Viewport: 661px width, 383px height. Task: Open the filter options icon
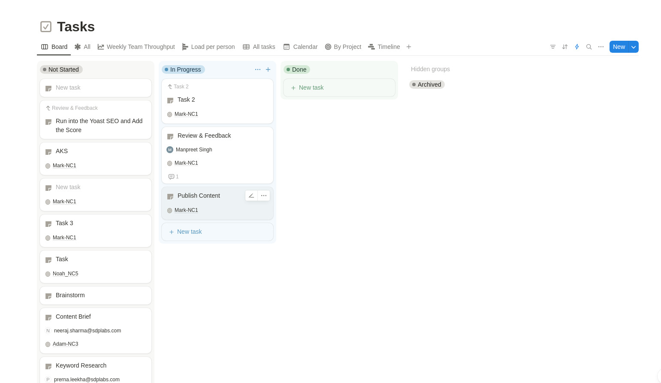click(x=552, y=47)
